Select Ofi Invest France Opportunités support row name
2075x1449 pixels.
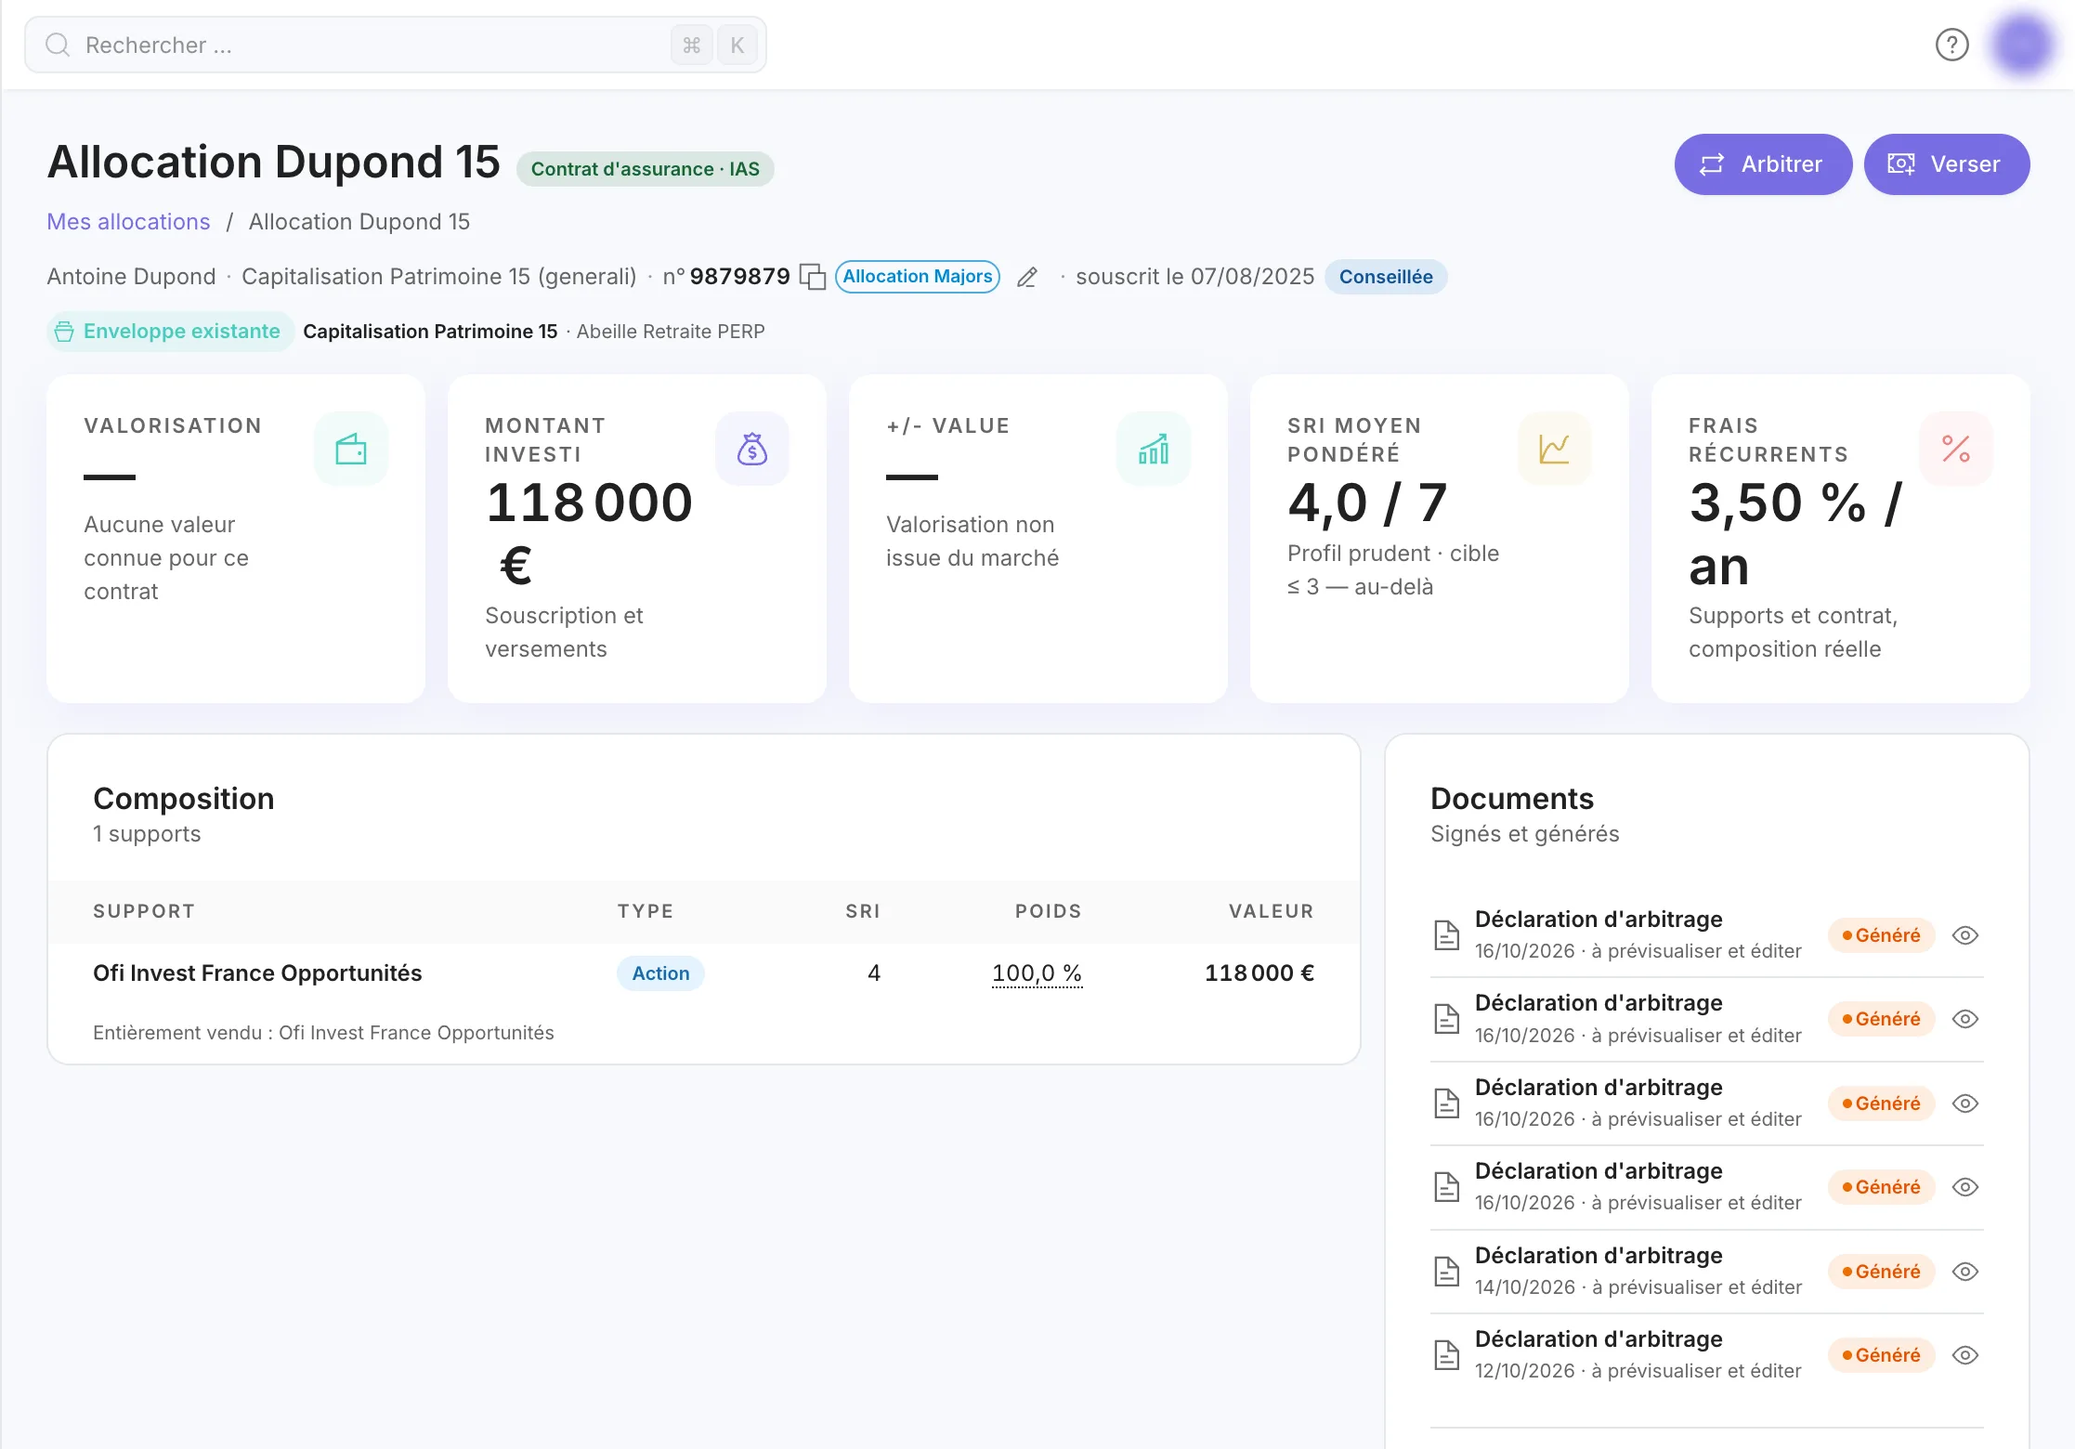tap(257, 973)
